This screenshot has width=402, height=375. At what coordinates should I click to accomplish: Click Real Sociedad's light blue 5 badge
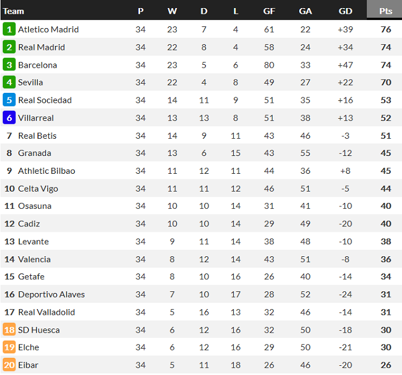click(9, 100)
